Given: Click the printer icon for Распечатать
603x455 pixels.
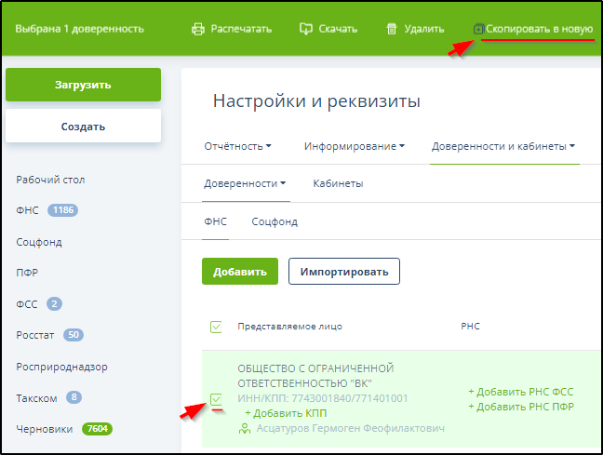Looking at the screenshot, I should [x=197, y=29].
